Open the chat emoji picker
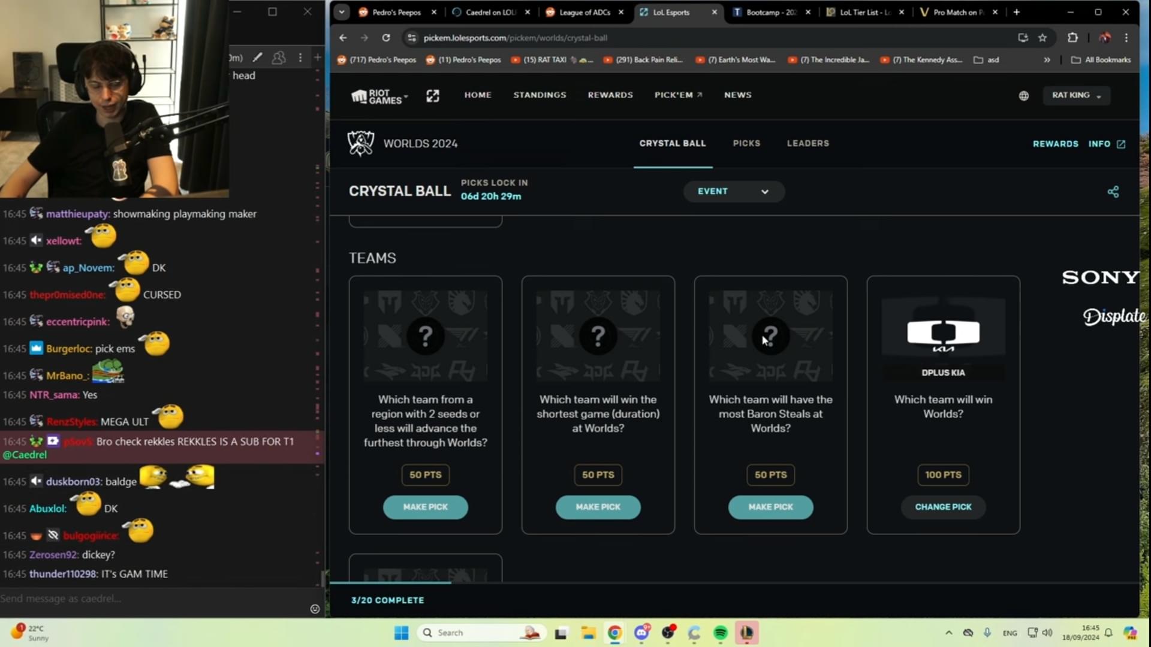Screen dimensions: 1151x647 pos(315,609)
